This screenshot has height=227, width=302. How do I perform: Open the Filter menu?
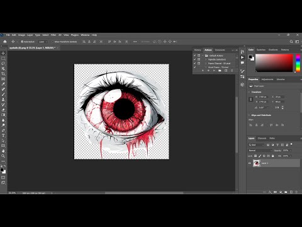click(53, 35)
